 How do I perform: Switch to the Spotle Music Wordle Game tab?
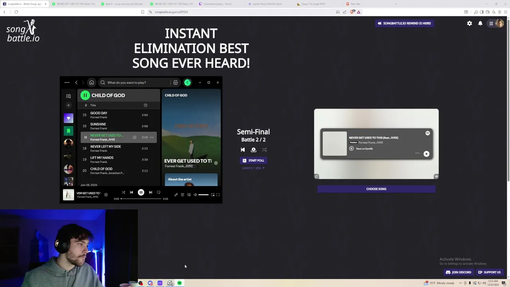(267, 4)
